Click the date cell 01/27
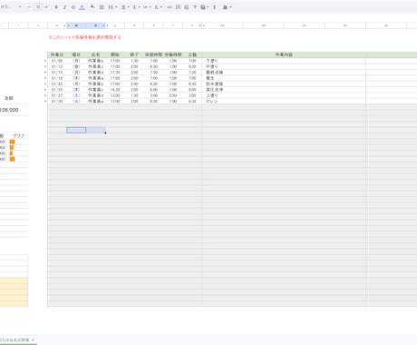 click(57, 95)
